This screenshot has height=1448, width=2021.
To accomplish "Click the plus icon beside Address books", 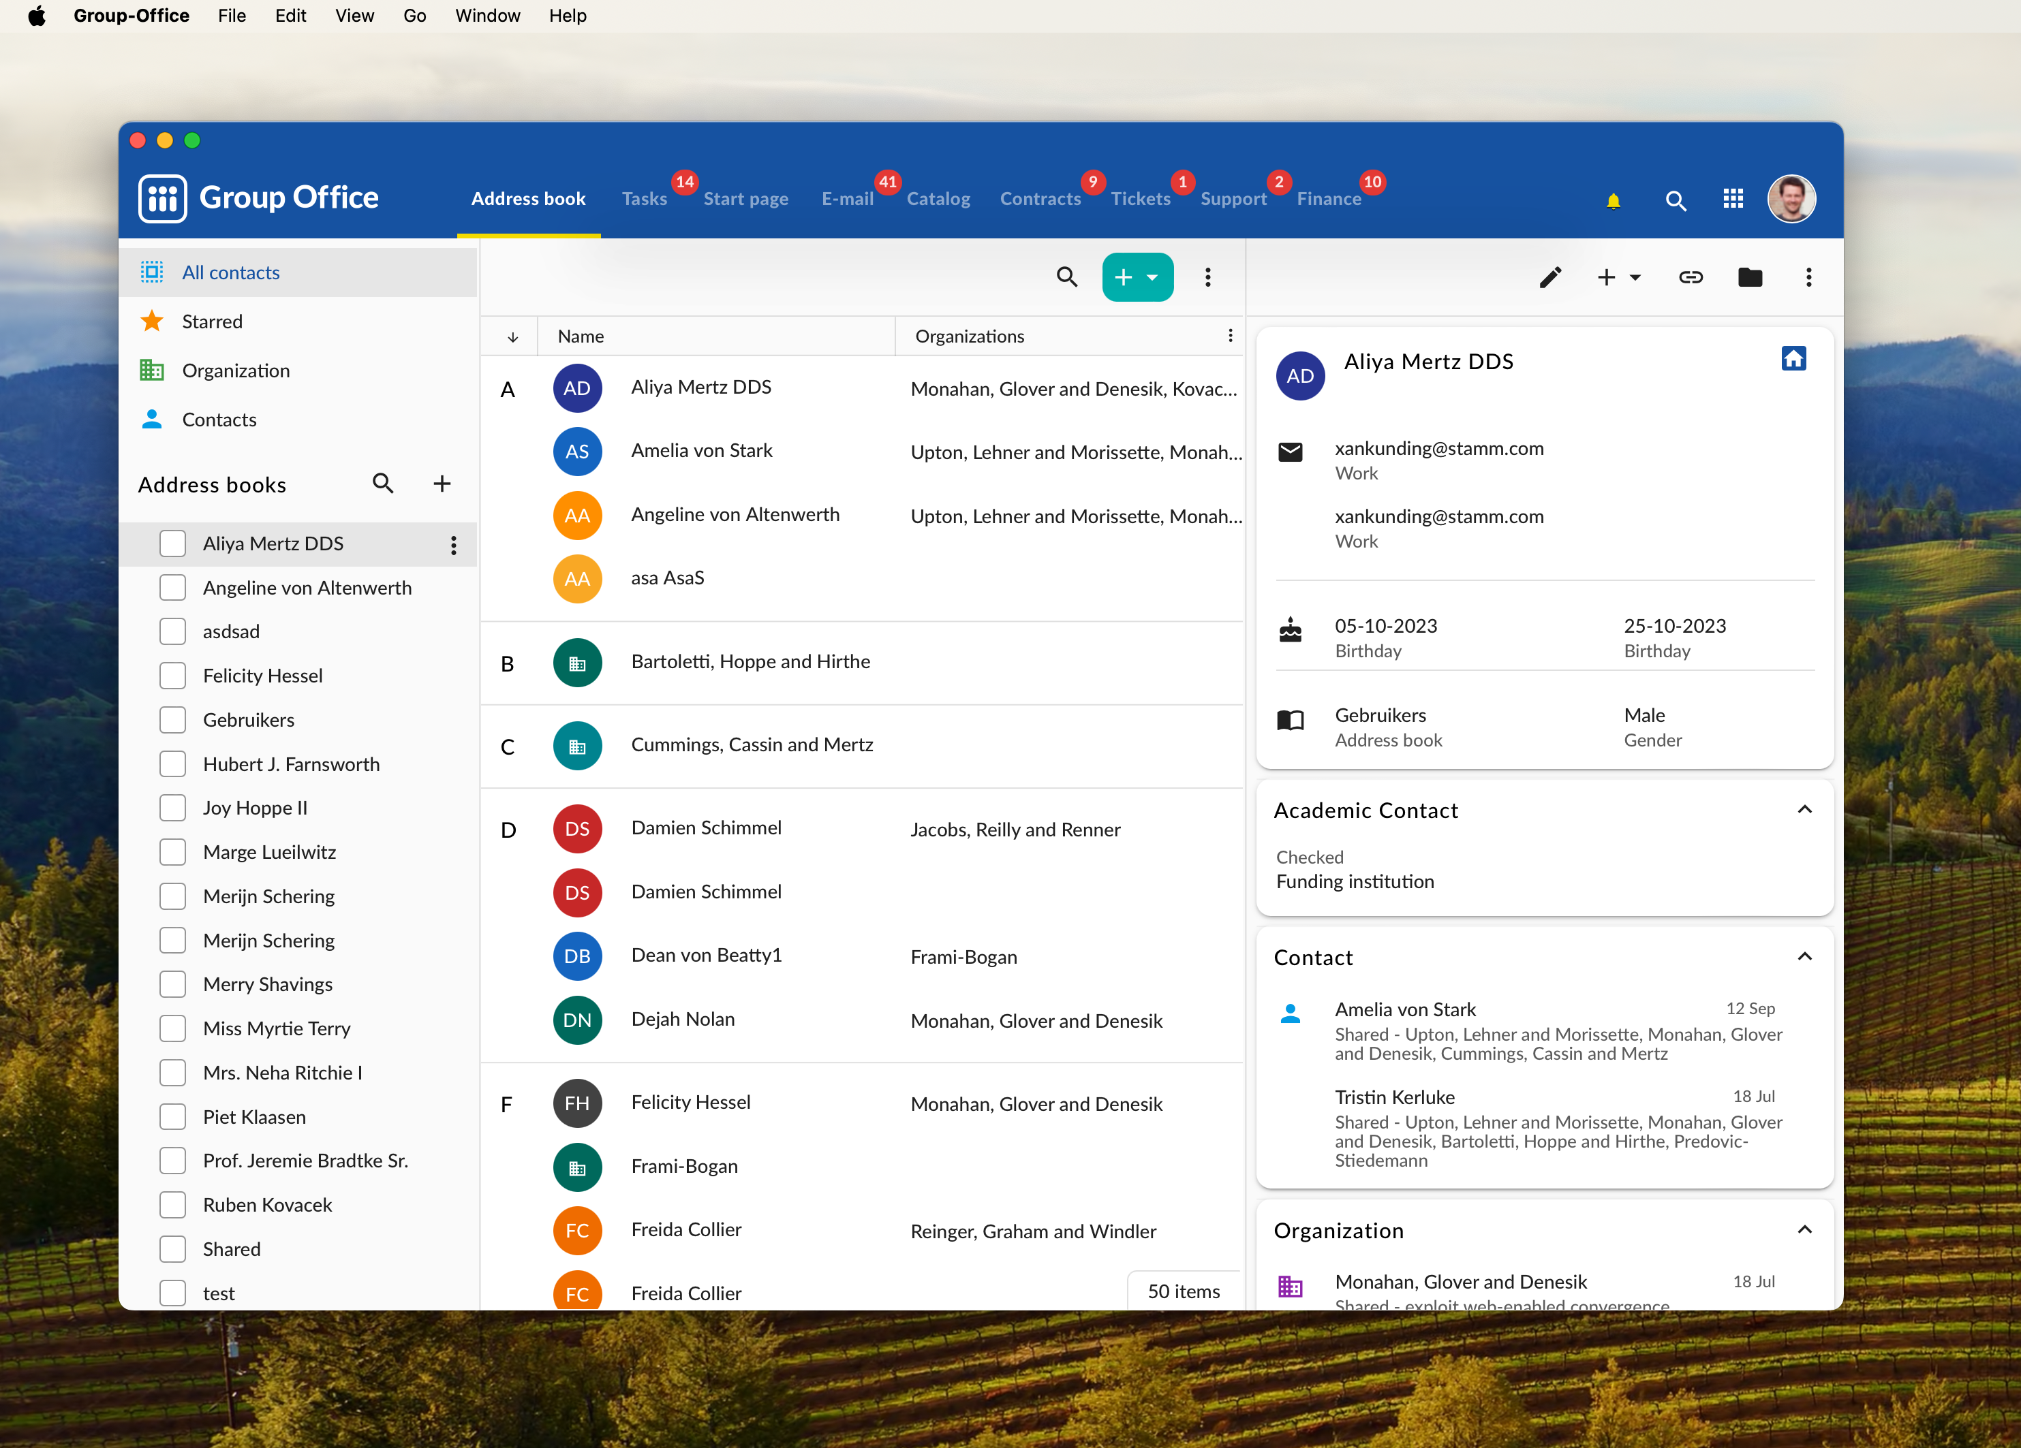I will pyautogui.click(x=442, y=484).
